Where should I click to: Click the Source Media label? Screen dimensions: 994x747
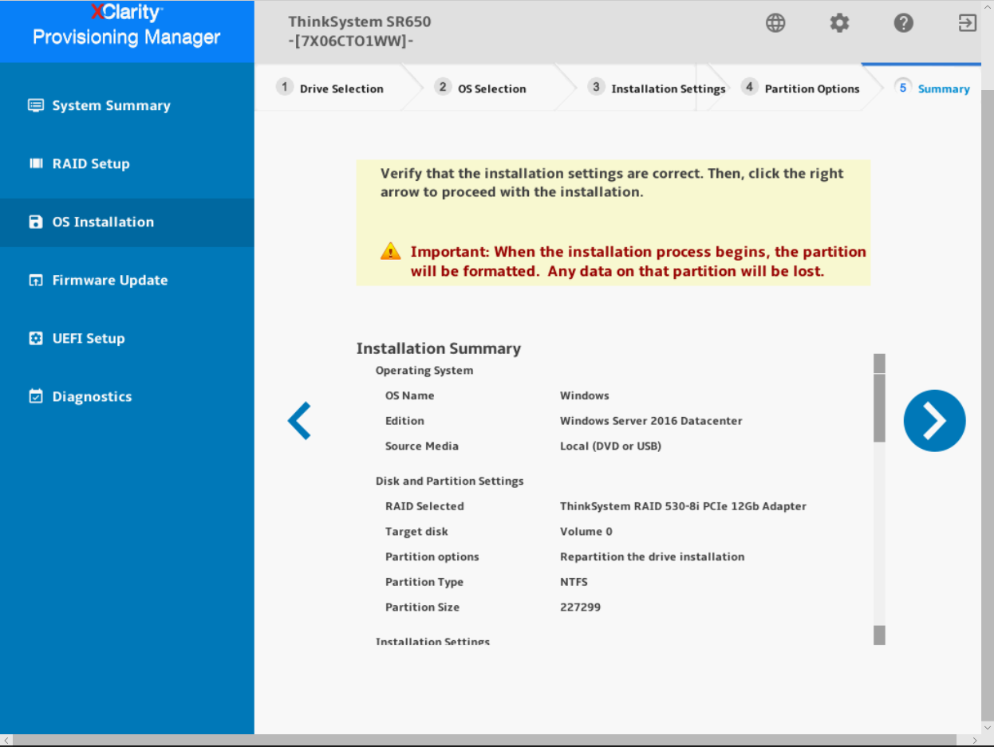pos(422,446)
